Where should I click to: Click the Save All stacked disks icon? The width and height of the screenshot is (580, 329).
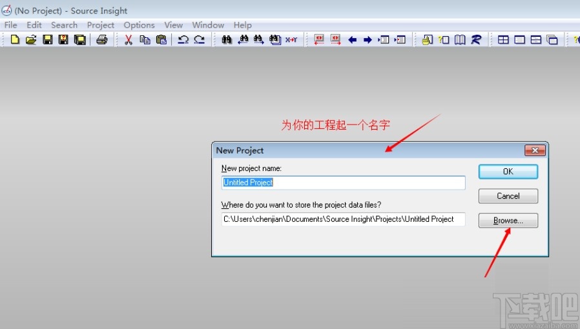coord(80,39)
